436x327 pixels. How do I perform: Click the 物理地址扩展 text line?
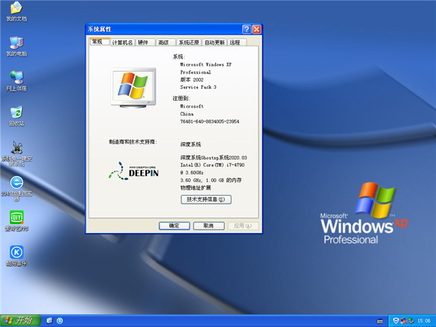click(x=196, y=188)
